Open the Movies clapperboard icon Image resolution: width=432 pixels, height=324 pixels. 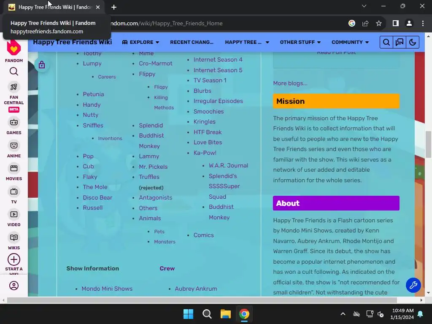pyautogui.click(x=14, y=168)
